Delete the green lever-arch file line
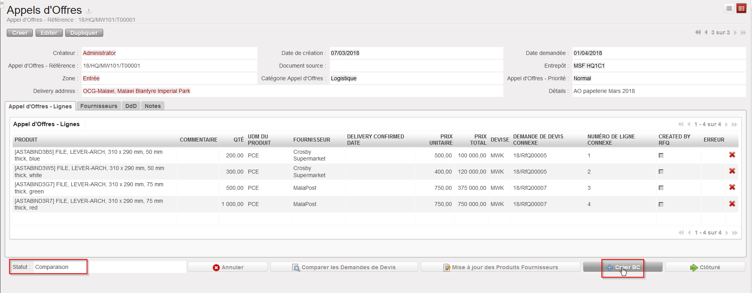The width and height of the screenshot is (752, 293). click(x=732, y=187)
